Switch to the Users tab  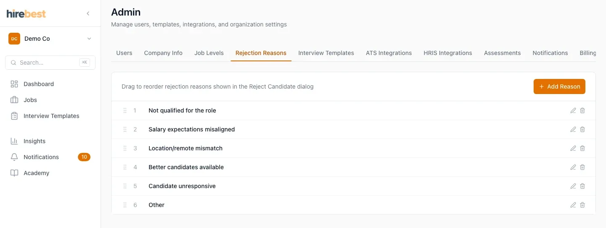(x=124, y=53)
